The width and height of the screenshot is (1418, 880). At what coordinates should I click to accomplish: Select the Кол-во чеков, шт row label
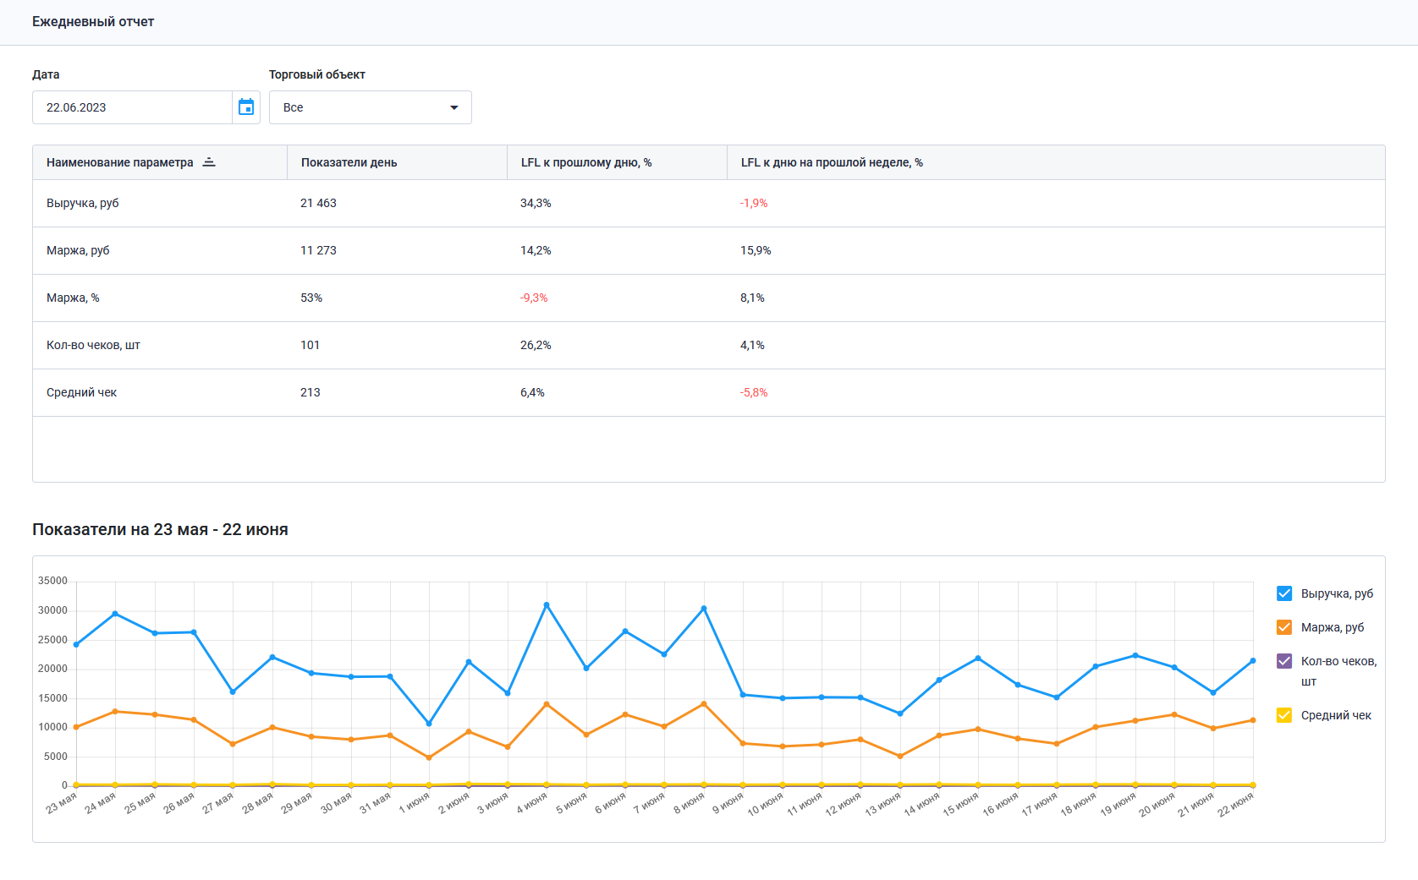pyautogui.click(x=93, y=345)
